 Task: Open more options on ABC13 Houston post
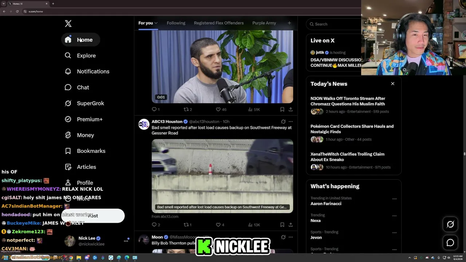pyautogui.click(x=291, y=122)
